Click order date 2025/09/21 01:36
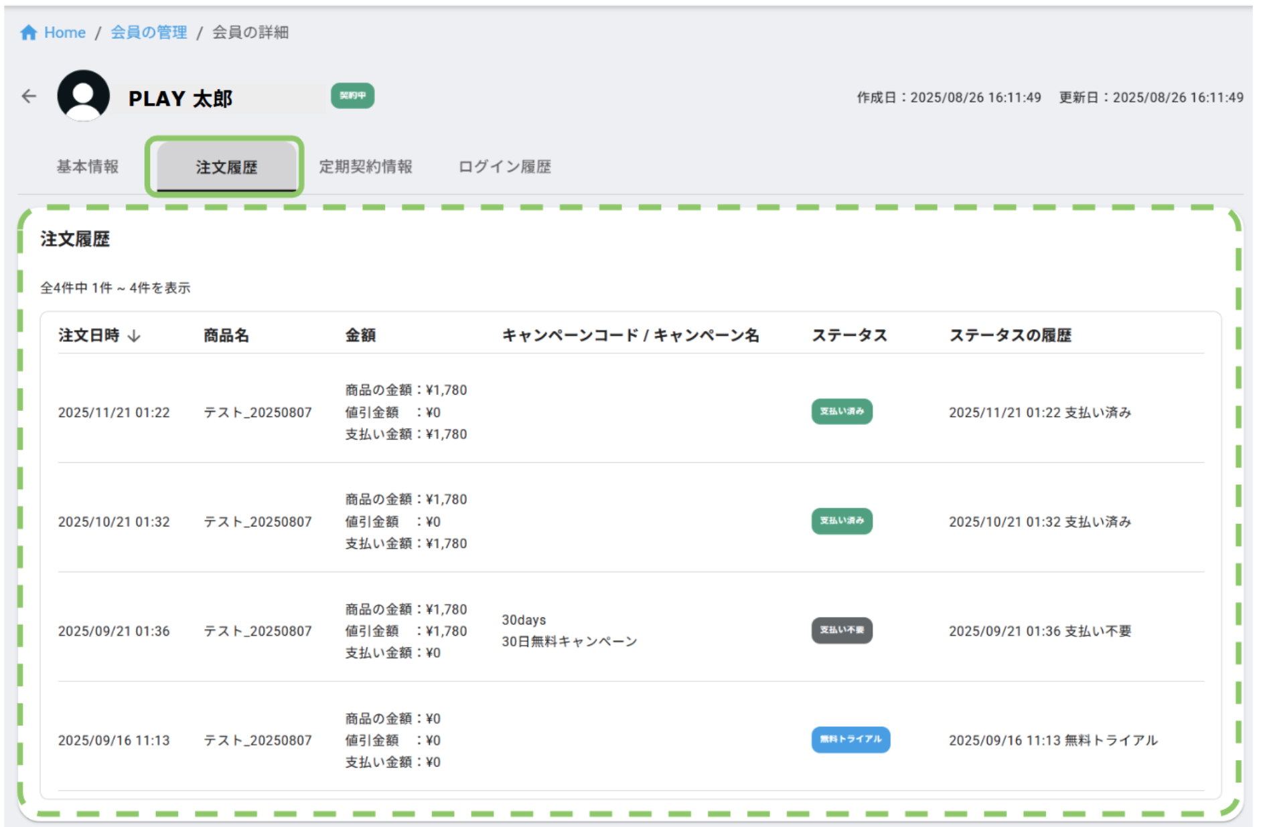 coord(114,631)
